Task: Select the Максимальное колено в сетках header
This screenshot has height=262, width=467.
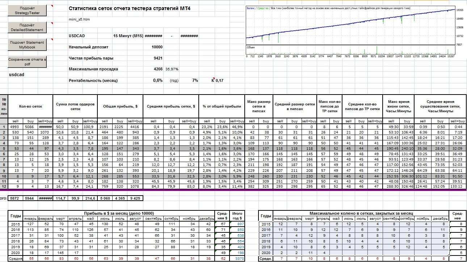Action: click(x=361, y=213)
